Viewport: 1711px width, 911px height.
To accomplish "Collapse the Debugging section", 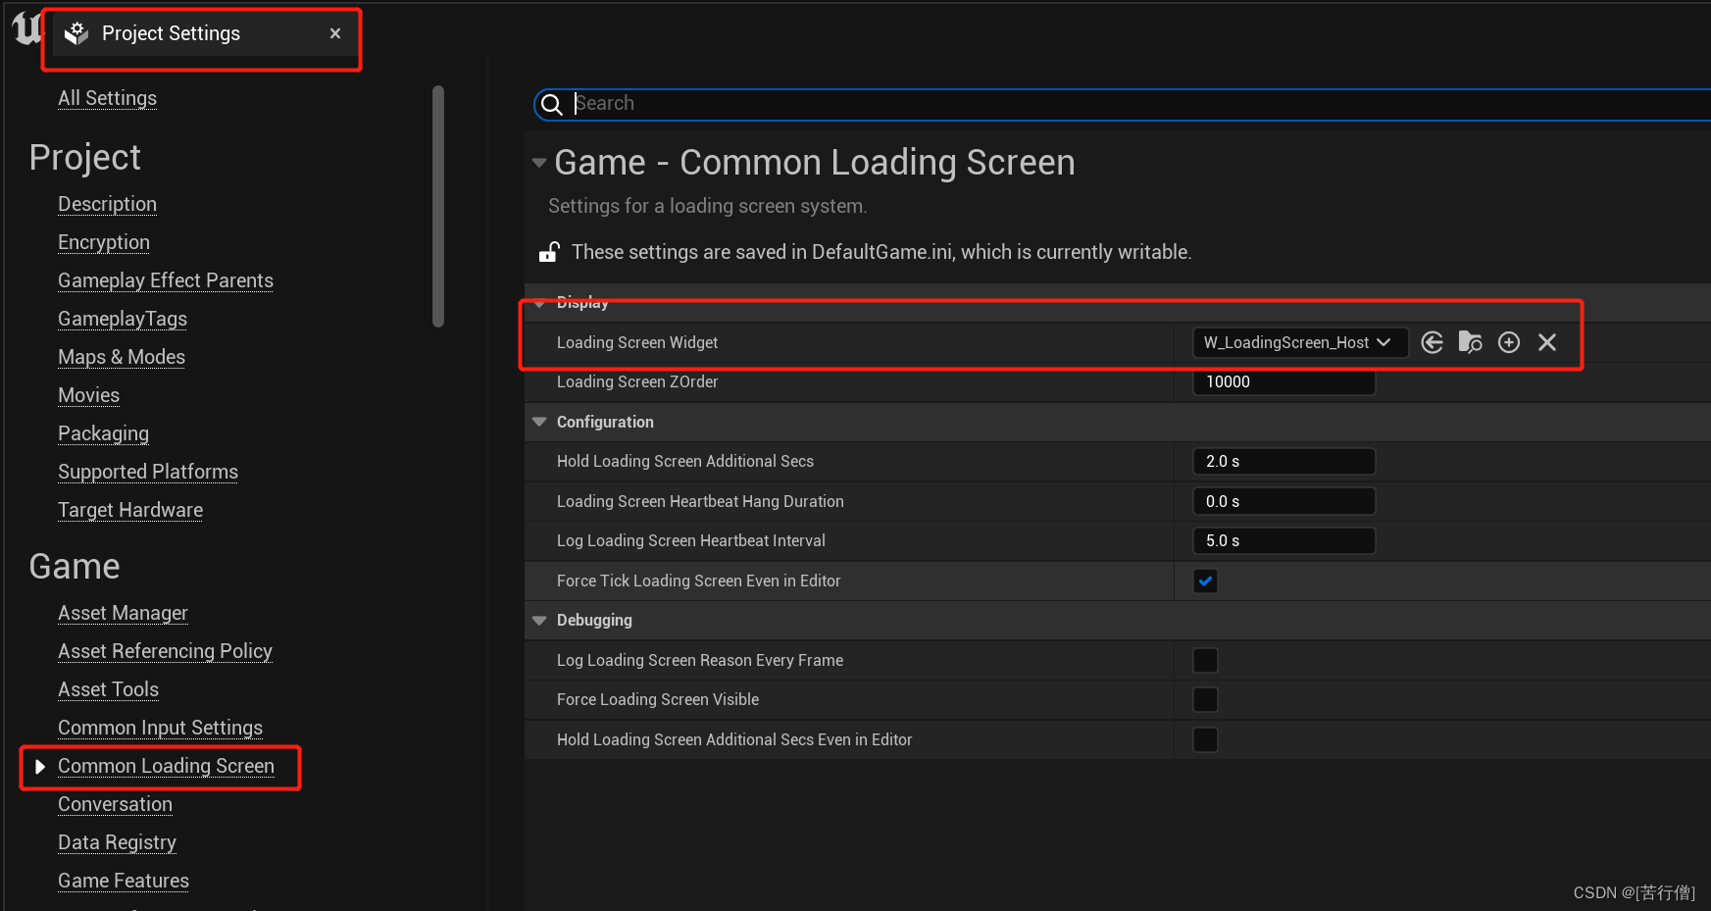I will pyautogui.click(x=539, y=620).
